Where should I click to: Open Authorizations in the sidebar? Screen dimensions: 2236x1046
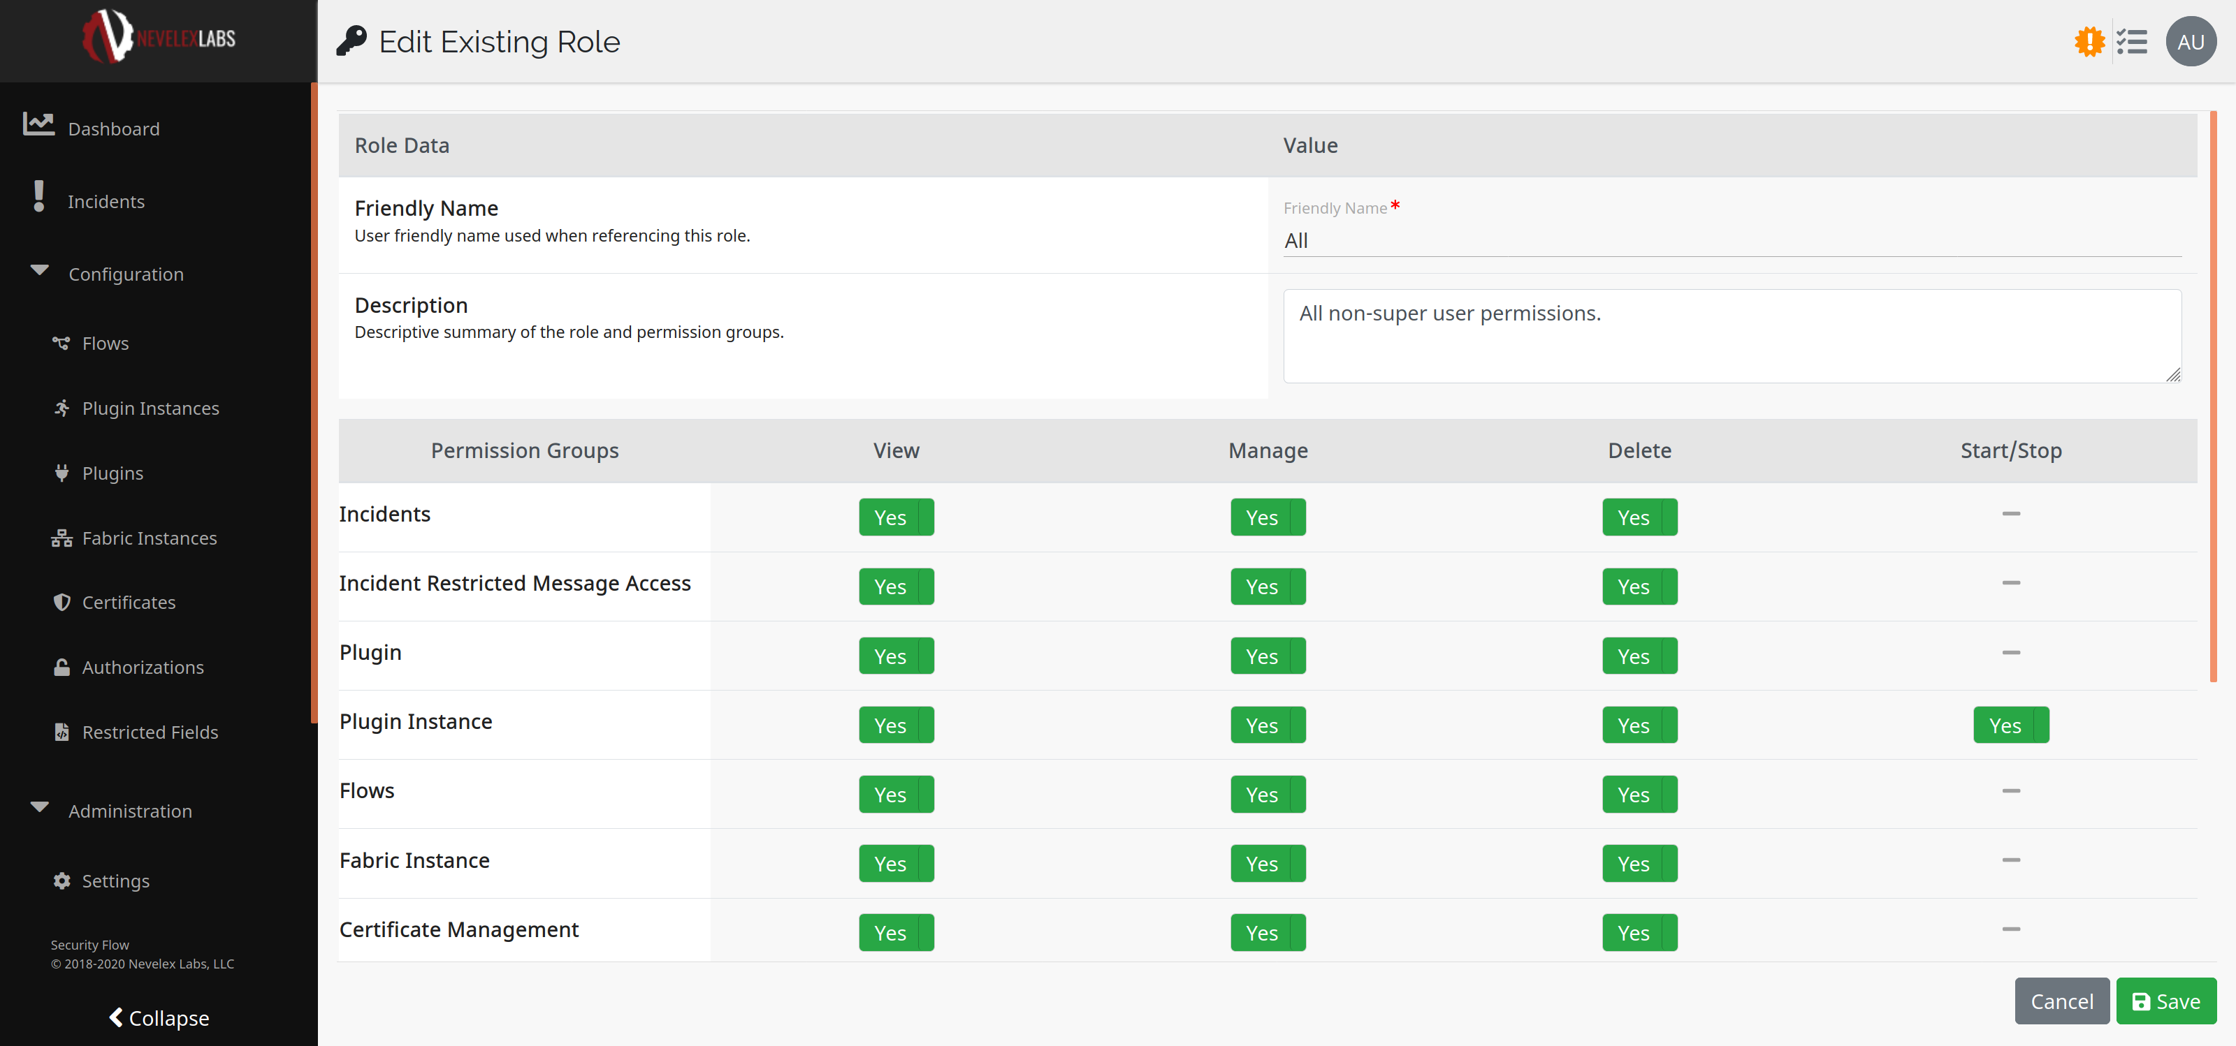(x=143, y=668)
